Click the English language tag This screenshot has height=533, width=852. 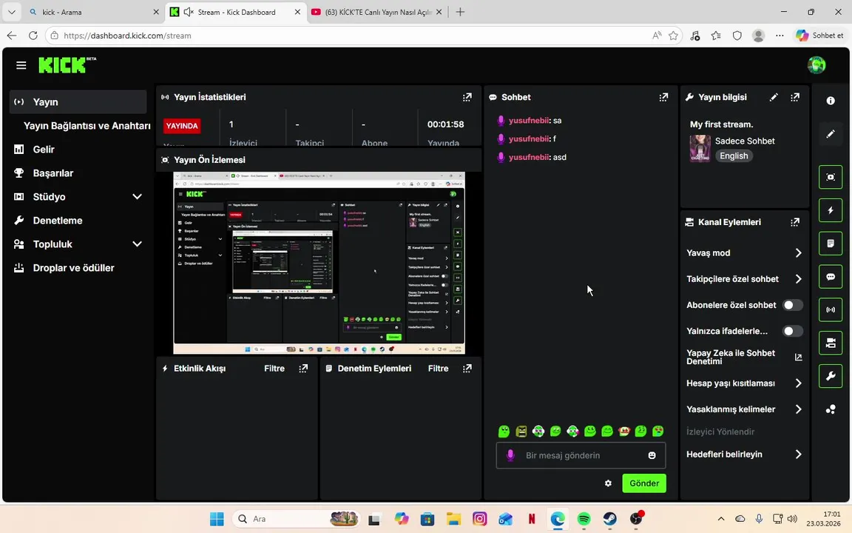click(x=734, y=156)
